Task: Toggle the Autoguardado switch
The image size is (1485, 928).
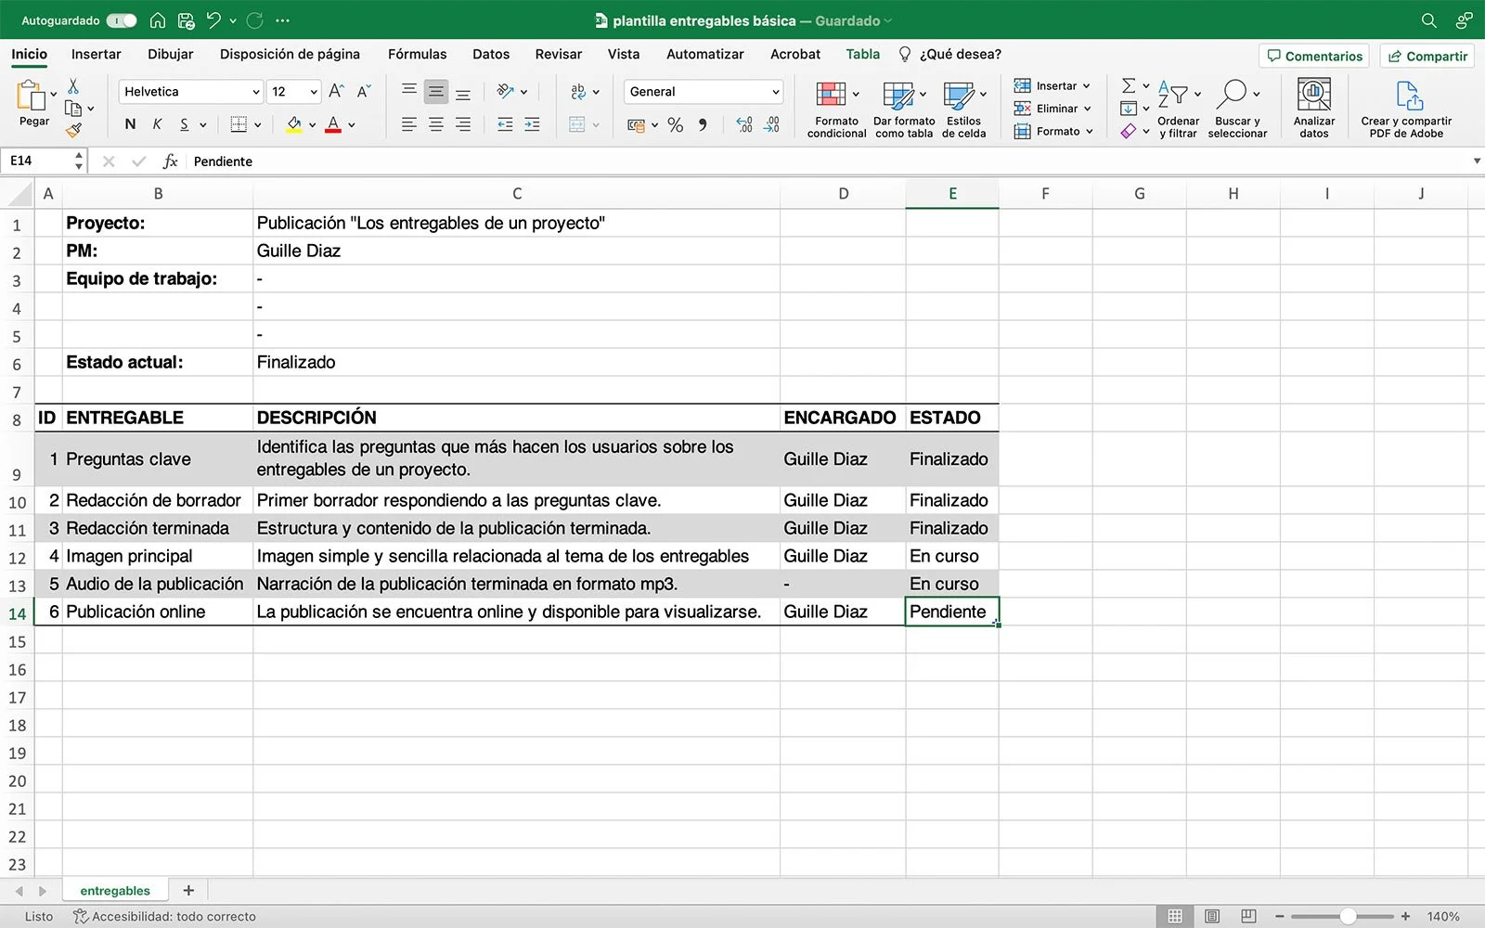Action: coord(121,19)
